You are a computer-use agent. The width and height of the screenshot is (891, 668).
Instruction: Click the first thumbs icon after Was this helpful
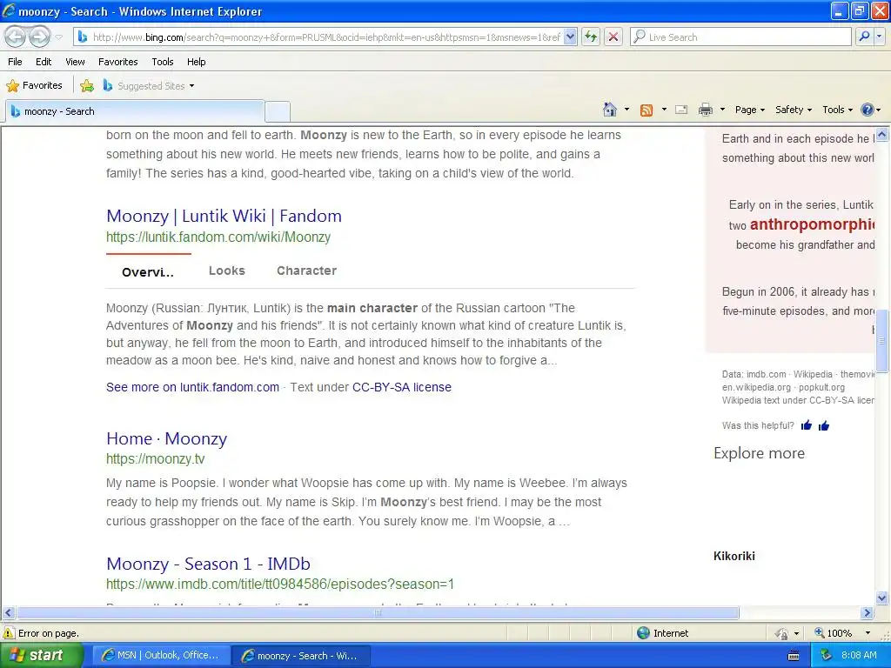(807, 425)
